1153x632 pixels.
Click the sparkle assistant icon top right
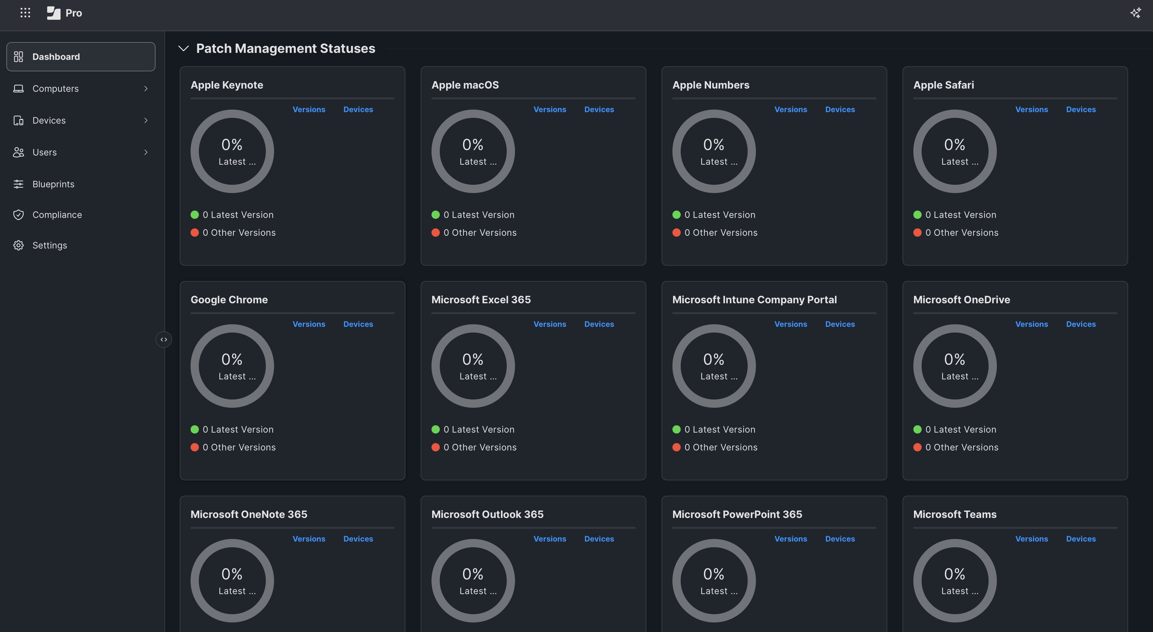coord(1135,13)
